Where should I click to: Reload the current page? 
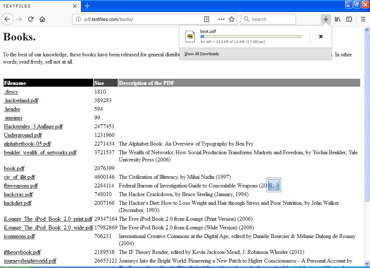(x=31, y=19)
